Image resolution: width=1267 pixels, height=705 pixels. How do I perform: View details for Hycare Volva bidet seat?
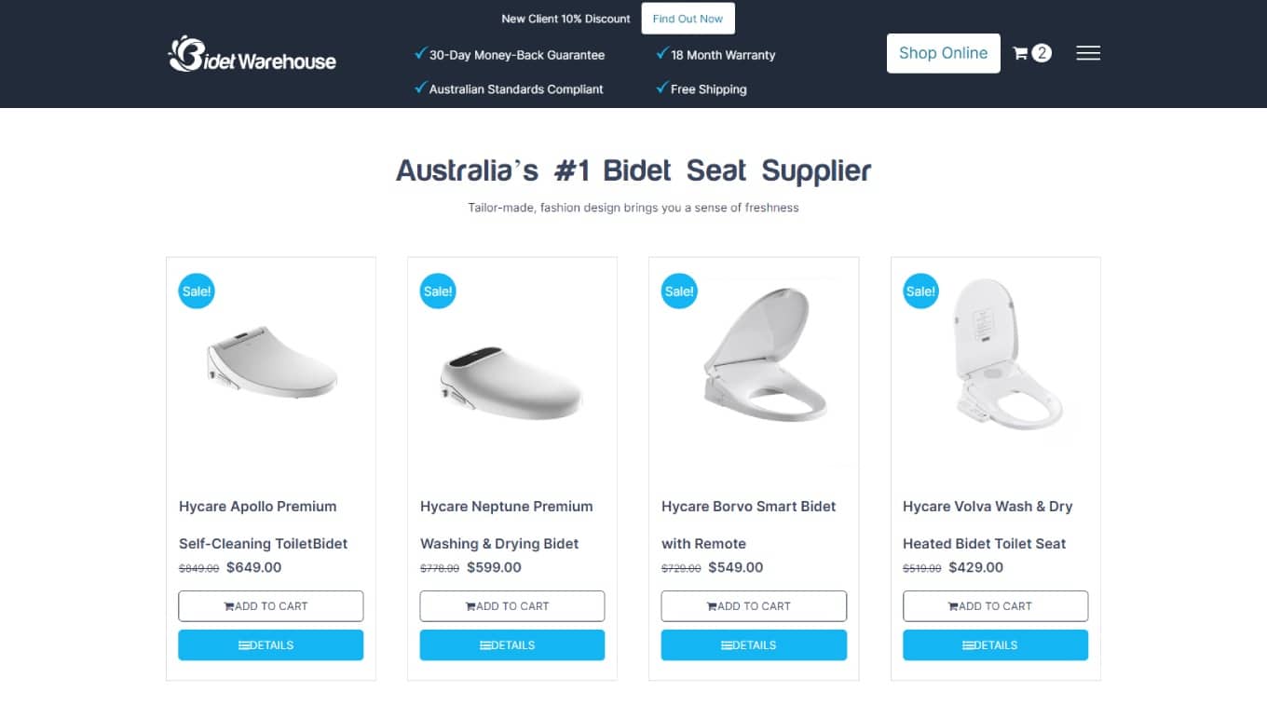pyautogui.click(x=995, y=645)
